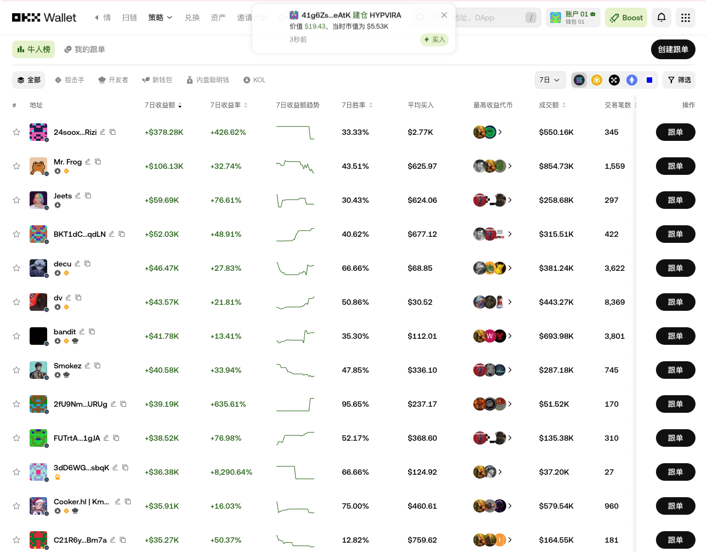
Task: Select the Solana chain filter
Action: 579,80
